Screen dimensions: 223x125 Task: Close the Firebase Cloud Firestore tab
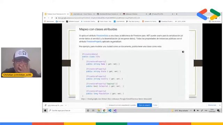click(x=68, y=14)
